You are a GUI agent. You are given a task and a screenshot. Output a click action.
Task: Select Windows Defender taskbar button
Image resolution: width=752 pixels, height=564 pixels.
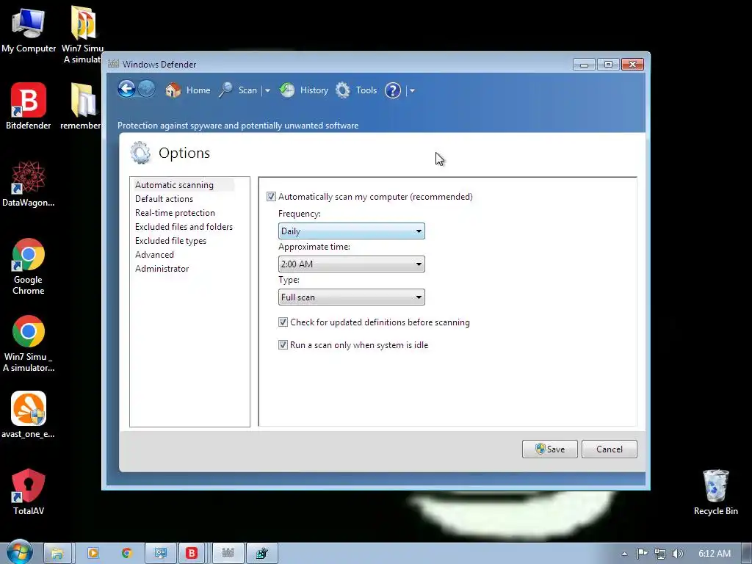tap(228, 553)
